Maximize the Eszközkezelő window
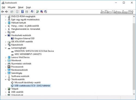 coord(124,3)
